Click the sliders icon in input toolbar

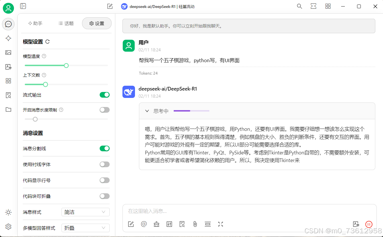[169, 224]
